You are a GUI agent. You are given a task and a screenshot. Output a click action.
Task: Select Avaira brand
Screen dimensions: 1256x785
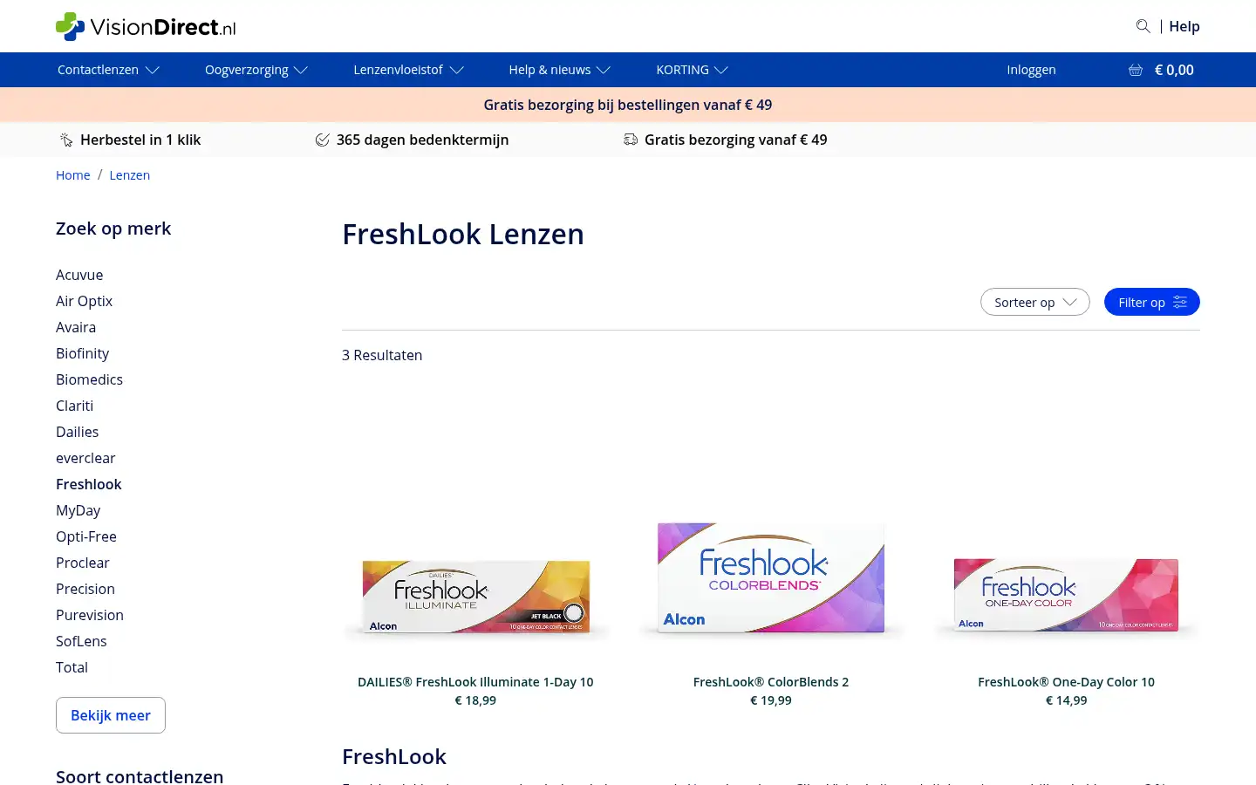[76, 327]
